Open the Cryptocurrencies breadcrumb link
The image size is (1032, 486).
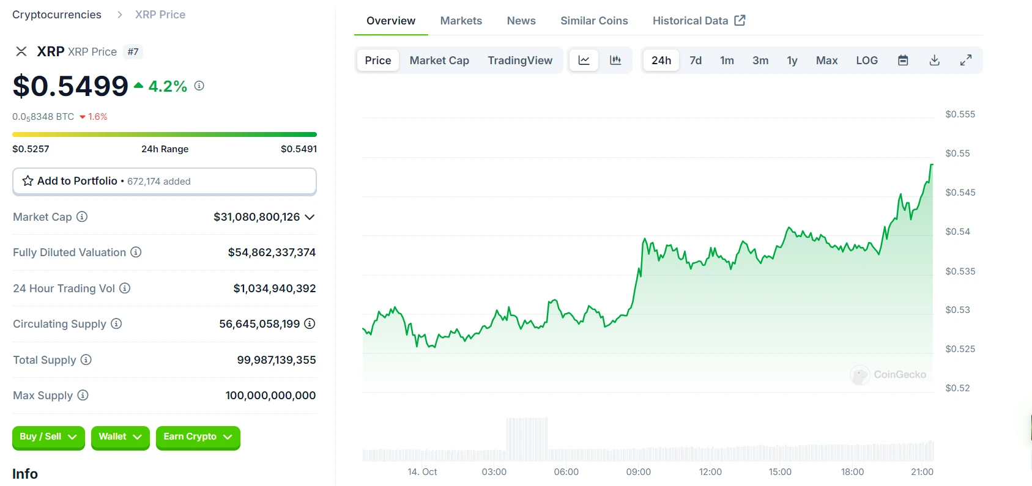pyautogui.click(x=57, y=15)
